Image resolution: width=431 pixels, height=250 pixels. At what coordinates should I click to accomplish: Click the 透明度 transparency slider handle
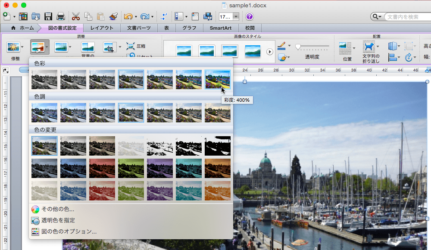pyautogui.click(x=298, y=47)
